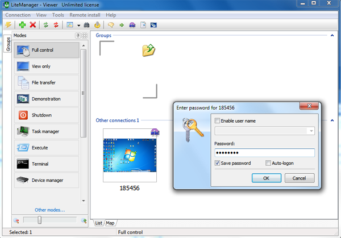The height and width of the screenshot is (238, 341).
Task: Close the Enter password dialog
Action: (309, 106)
